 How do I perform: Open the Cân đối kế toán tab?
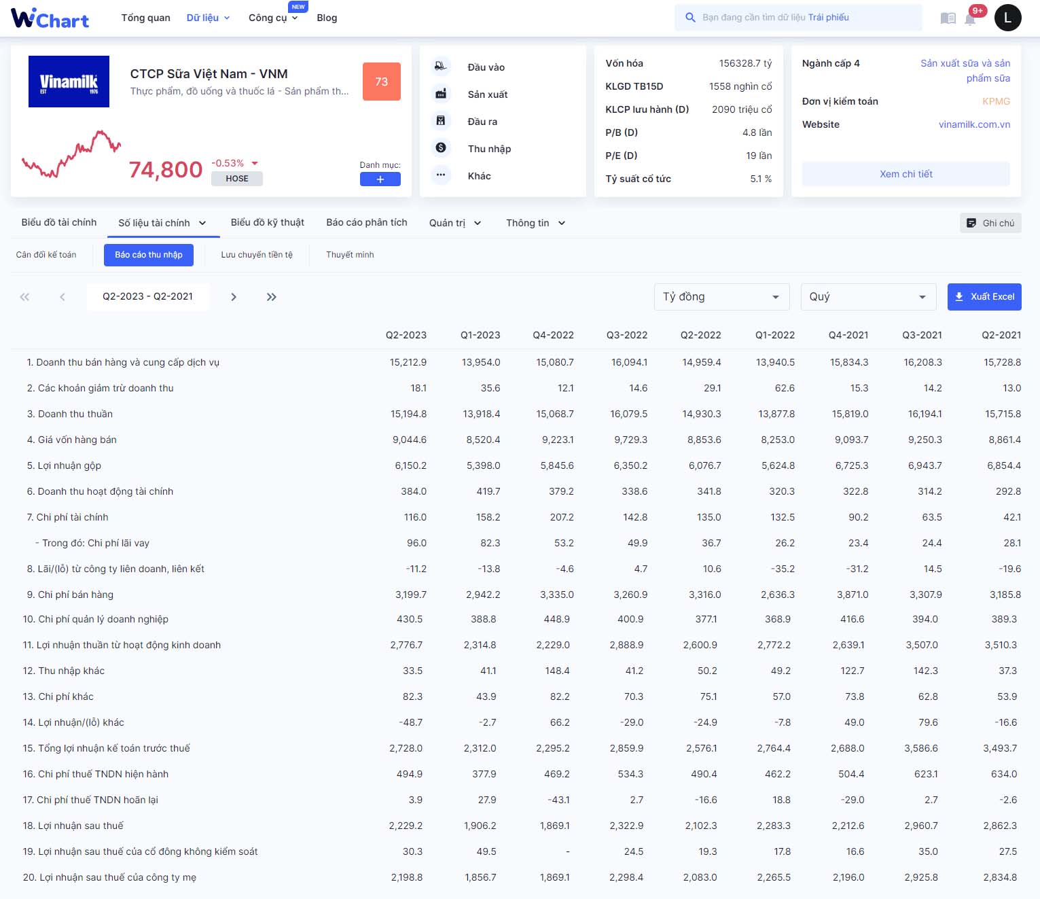coord(46,255)
